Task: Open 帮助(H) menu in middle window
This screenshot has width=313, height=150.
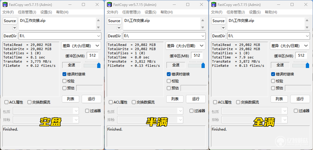Action: tap(167, 12)
